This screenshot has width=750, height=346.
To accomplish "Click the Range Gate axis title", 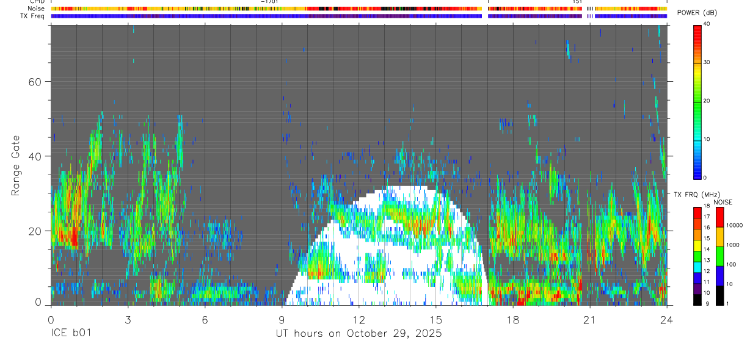I will pos(16,165).
